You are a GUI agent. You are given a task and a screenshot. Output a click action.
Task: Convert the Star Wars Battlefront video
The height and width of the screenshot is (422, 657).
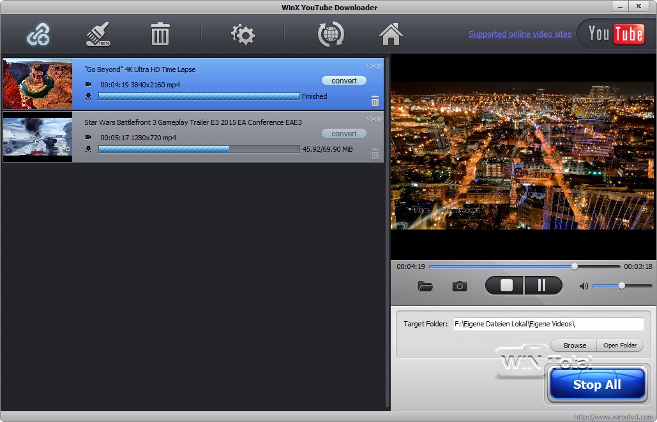pos(344,133)
